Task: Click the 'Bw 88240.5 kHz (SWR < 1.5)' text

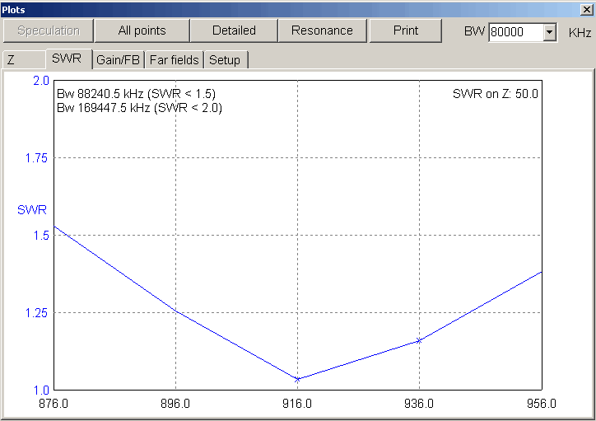Action: (136, 94)
